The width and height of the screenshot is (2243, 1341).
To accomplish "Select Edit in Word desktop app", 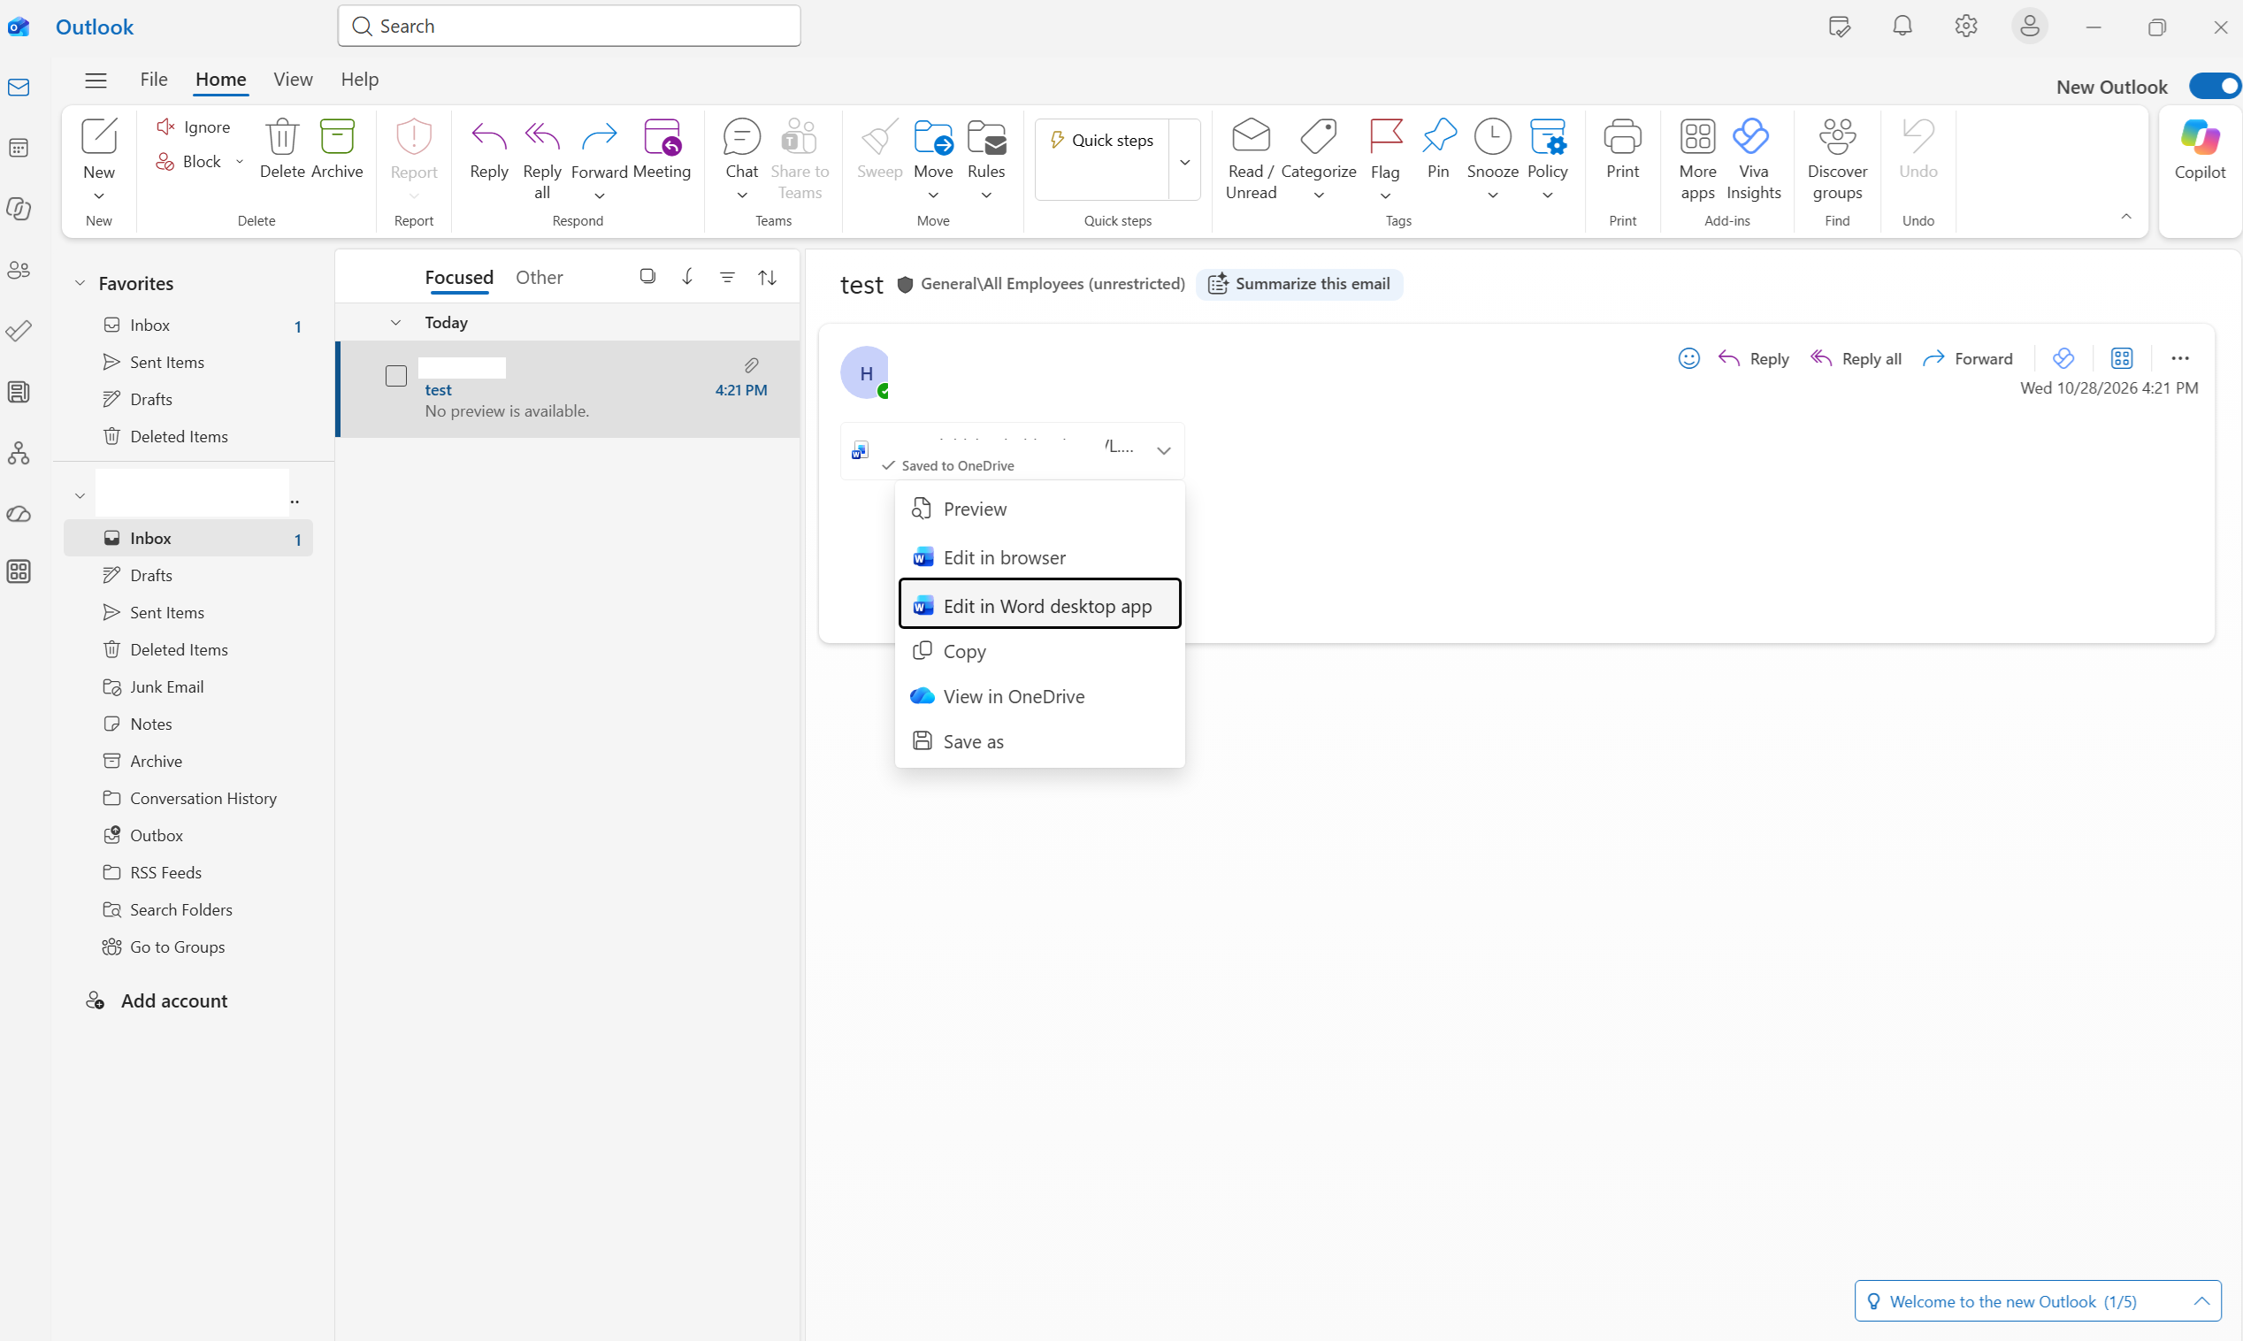I will (1040, 605).
